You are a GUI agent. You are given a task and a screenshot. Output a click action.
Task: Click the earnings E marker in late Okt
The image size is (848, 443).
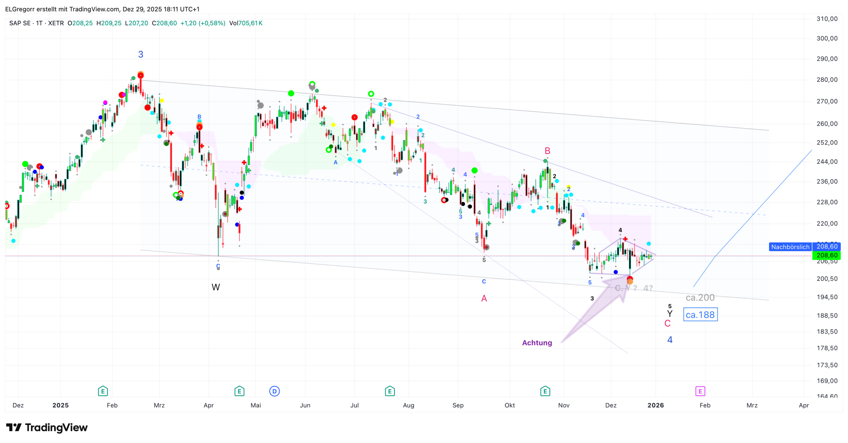(x=545, y=391)
